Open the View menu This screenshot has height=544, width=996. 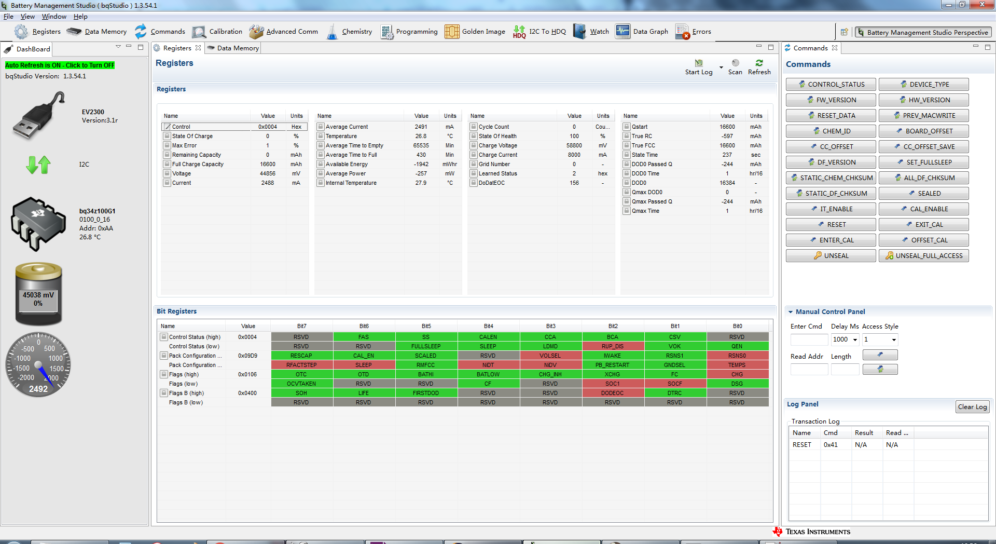tap(27, 17)
